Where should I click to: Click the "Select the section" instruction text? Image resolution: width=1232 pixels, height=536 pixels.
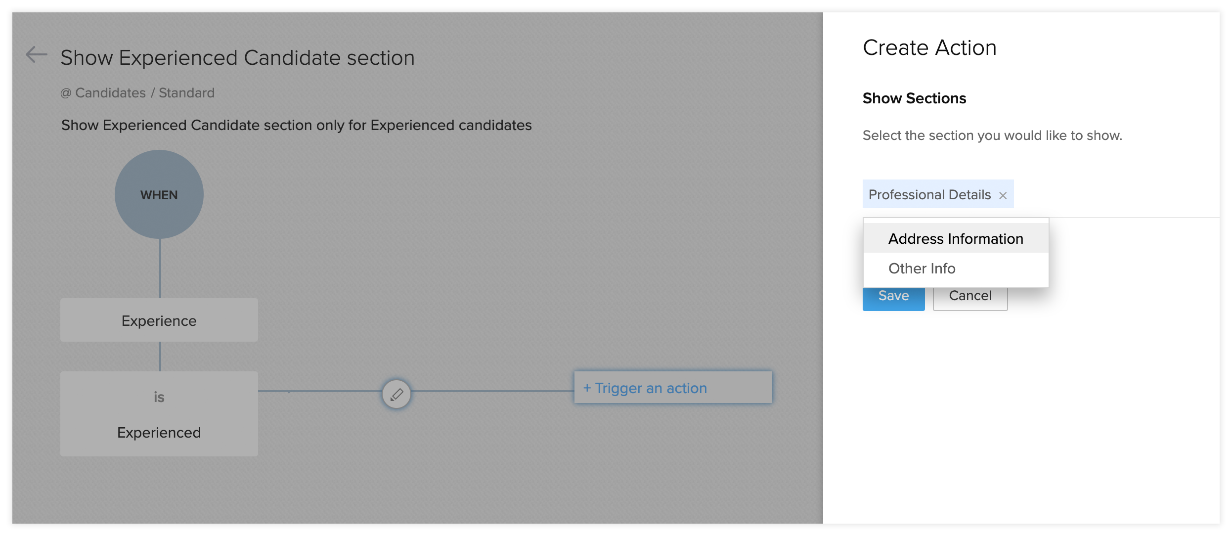[x=992, y=135]
